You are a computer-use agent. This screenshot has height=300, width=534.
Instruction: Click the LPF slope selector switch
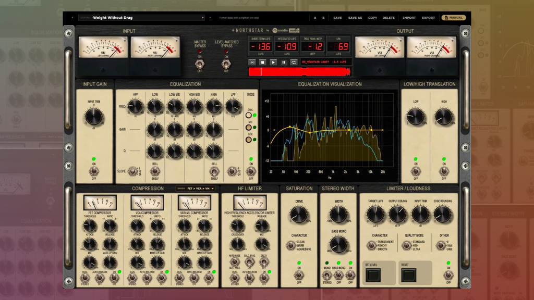[x=232, y=171]
